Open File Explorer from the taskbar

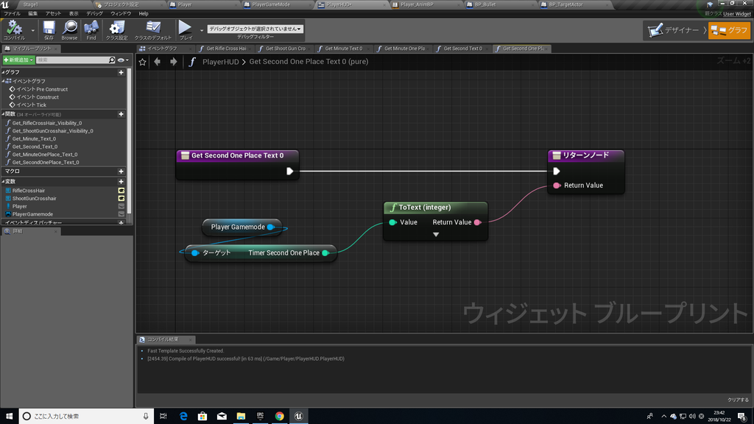coord(241,416)
